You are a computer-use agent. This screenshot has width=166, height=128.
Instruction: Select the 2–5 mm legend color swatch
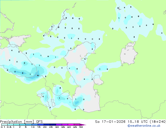tap(23, 125)
